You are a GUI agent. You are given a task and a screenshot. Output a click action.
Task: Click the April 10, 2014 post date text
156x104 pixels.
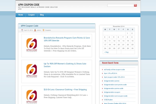(28, 30)
